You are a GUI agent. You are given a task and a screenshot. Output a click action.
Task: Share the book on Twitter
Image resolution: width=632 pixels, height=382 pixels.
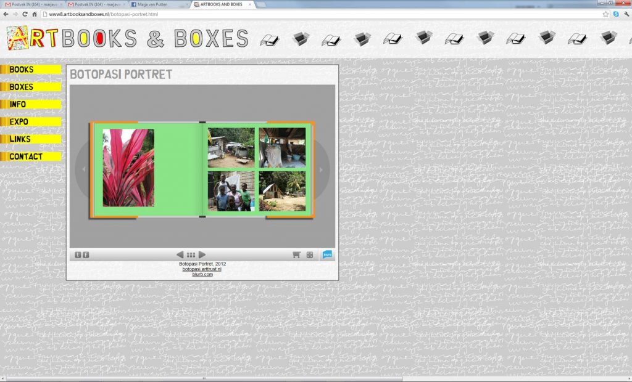[x=78, y=255]
